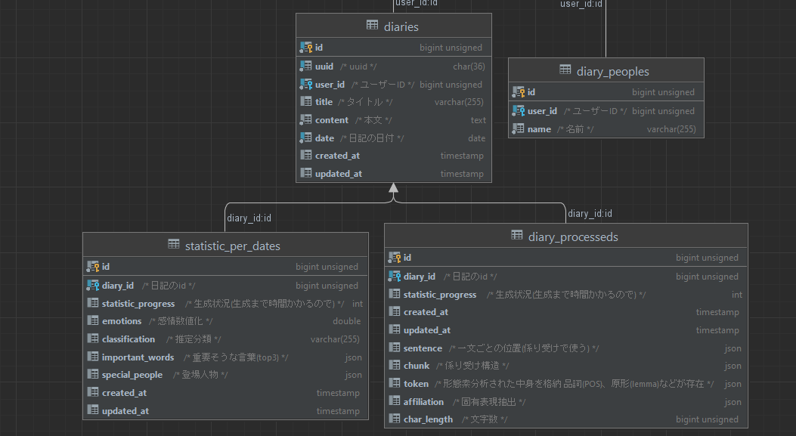This screenshot has width=796, height=436.
Task: Select the diary_processeds table title
Action: [x=573, y=237]
